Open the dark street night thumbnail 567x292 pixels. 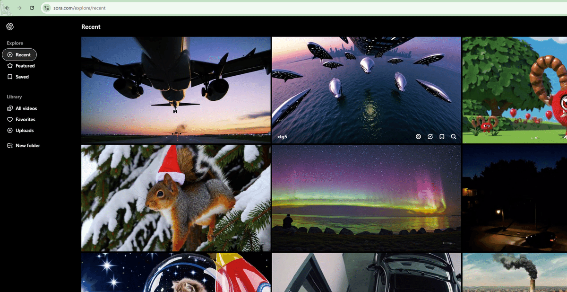tap(515, 198)
